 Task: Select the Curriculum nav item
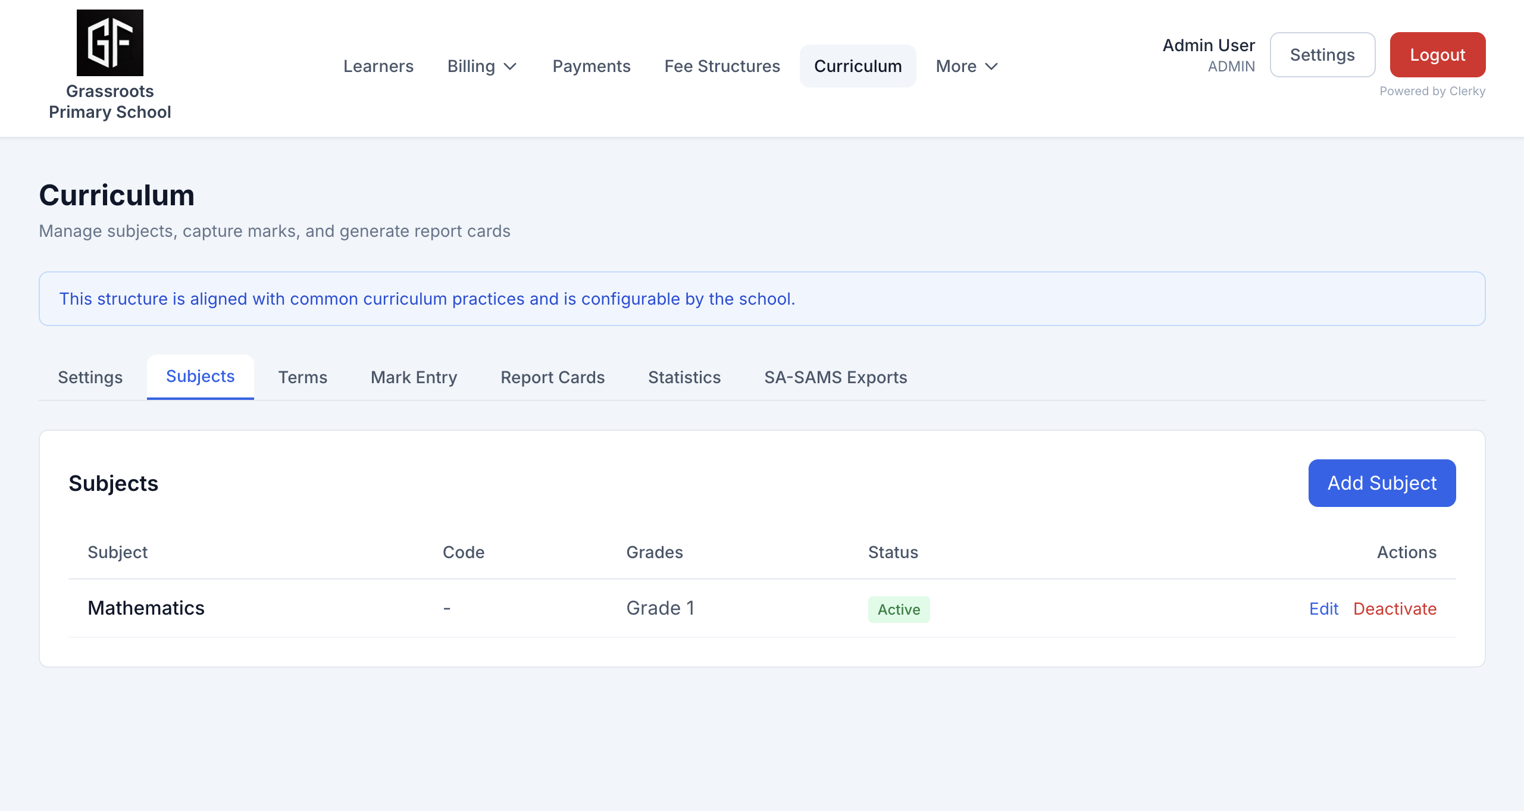coord(858,66)
